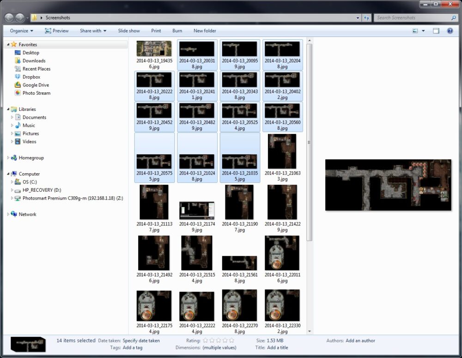Rate with the fifth star
Image resolution: width=462 pixels, height=358 pixels.
[232, 340]
